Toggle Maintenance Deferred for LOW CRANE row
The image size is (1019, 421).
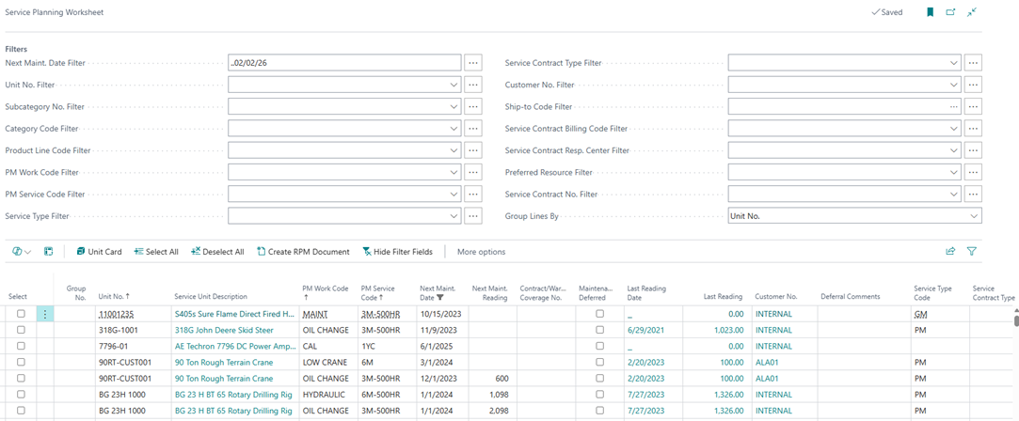pos(600,362)
